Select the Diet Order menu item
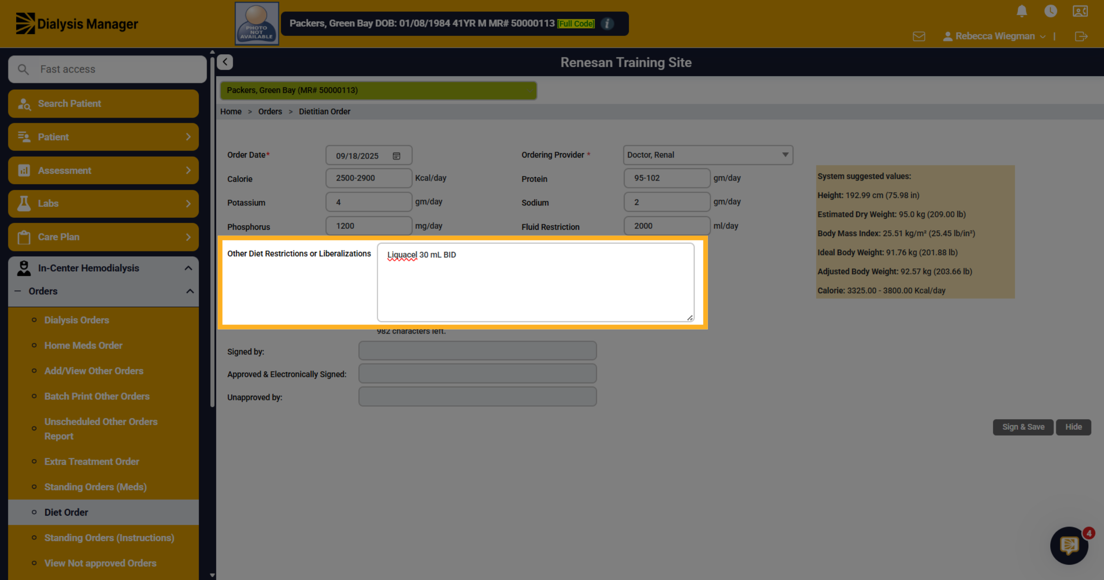This screenshot has width=1104, height=580. click(103, 512)
